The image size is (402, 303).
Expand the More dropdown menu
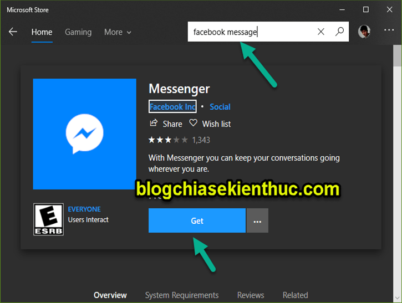tap(118, 32)
